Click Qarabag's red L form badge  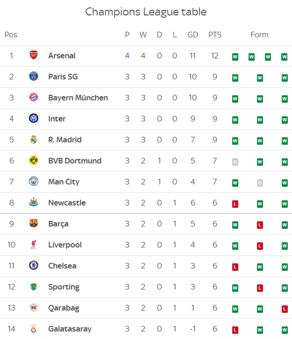[x=285, y=309]
